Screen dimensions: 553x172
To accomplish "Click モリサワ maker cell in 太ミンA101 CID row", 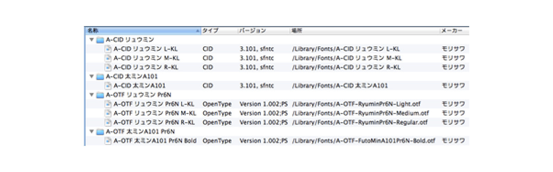I will (x=453, y=86).
